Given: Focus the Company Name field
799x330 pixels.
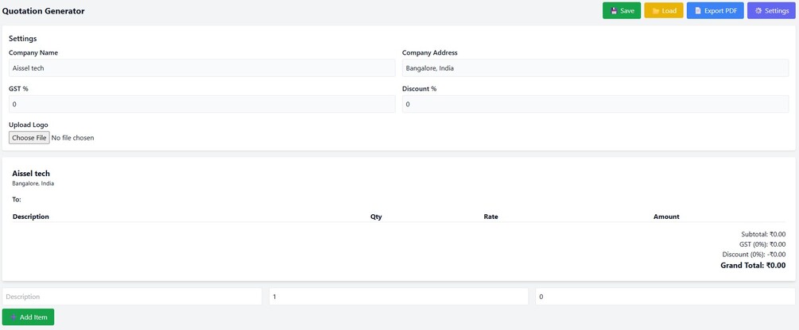Looking at the screenshot, I should (x=201, y=68).
